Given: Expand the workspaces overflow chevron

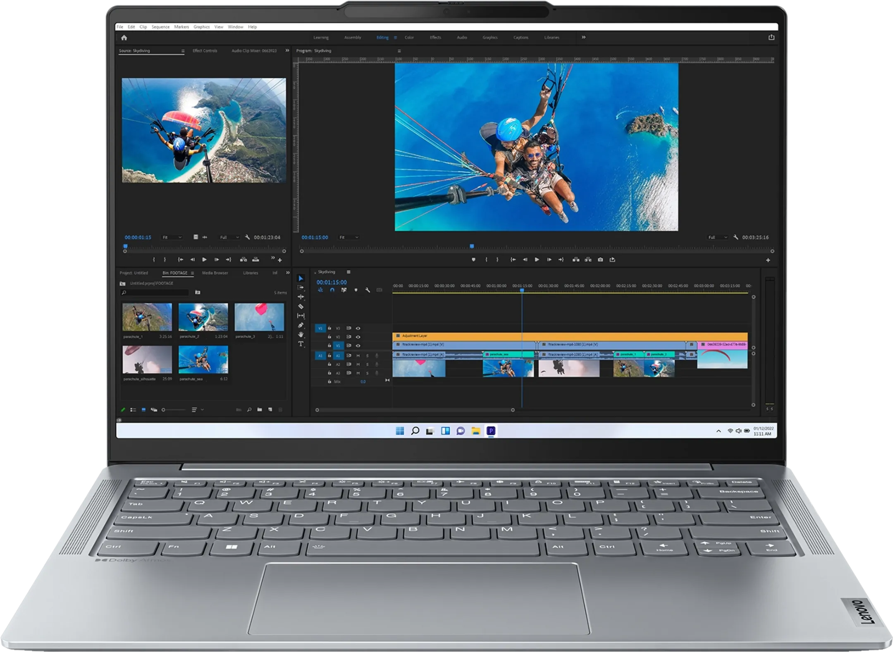Looking at the screenshot, I should pos(584,37).
